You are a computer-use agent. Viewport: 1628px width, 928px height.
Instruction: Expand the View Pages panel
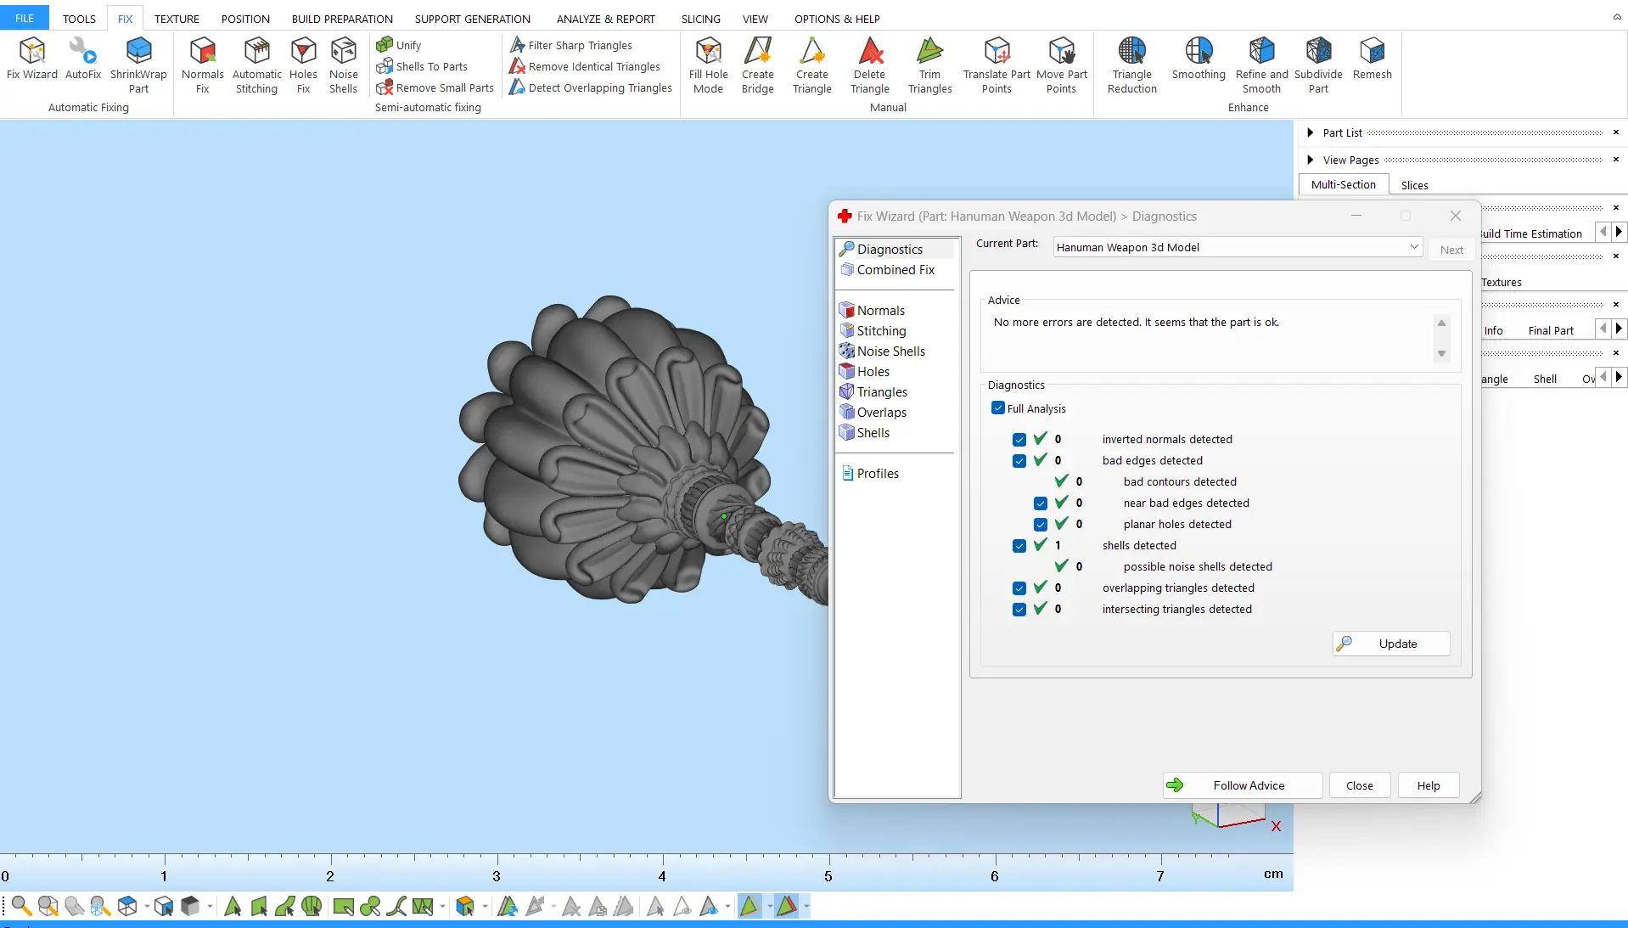(x=1311, y=160)
